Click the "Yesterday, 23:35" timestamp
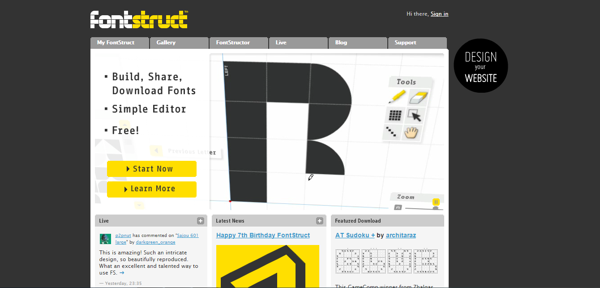The width and height of the screenshot is (600, 288). point(123,283)
